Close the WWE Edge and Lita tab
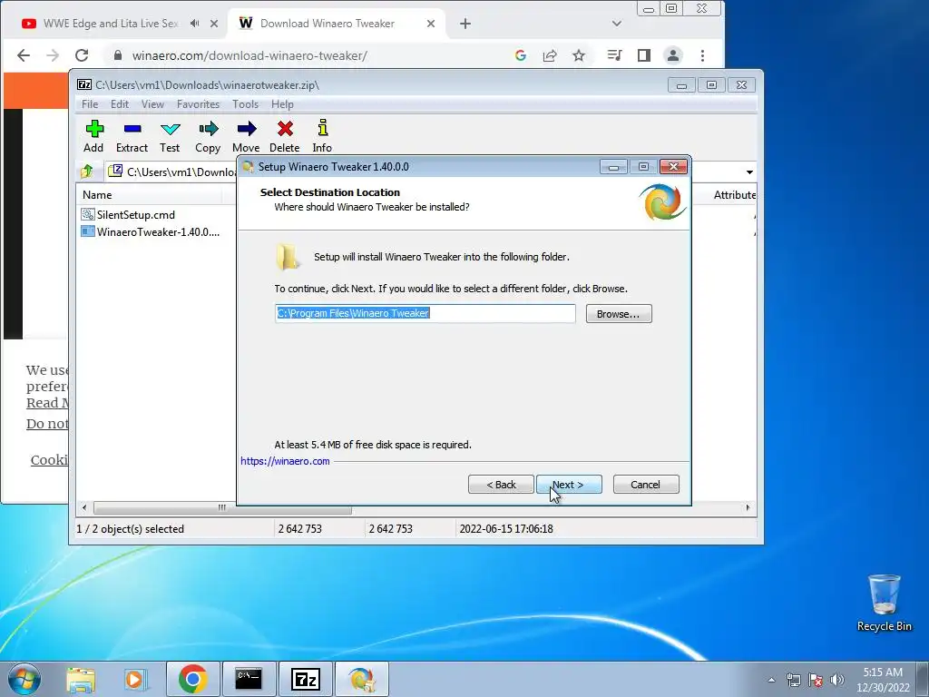The width and height of the screenshot is (929, 697). coord(214,23)
